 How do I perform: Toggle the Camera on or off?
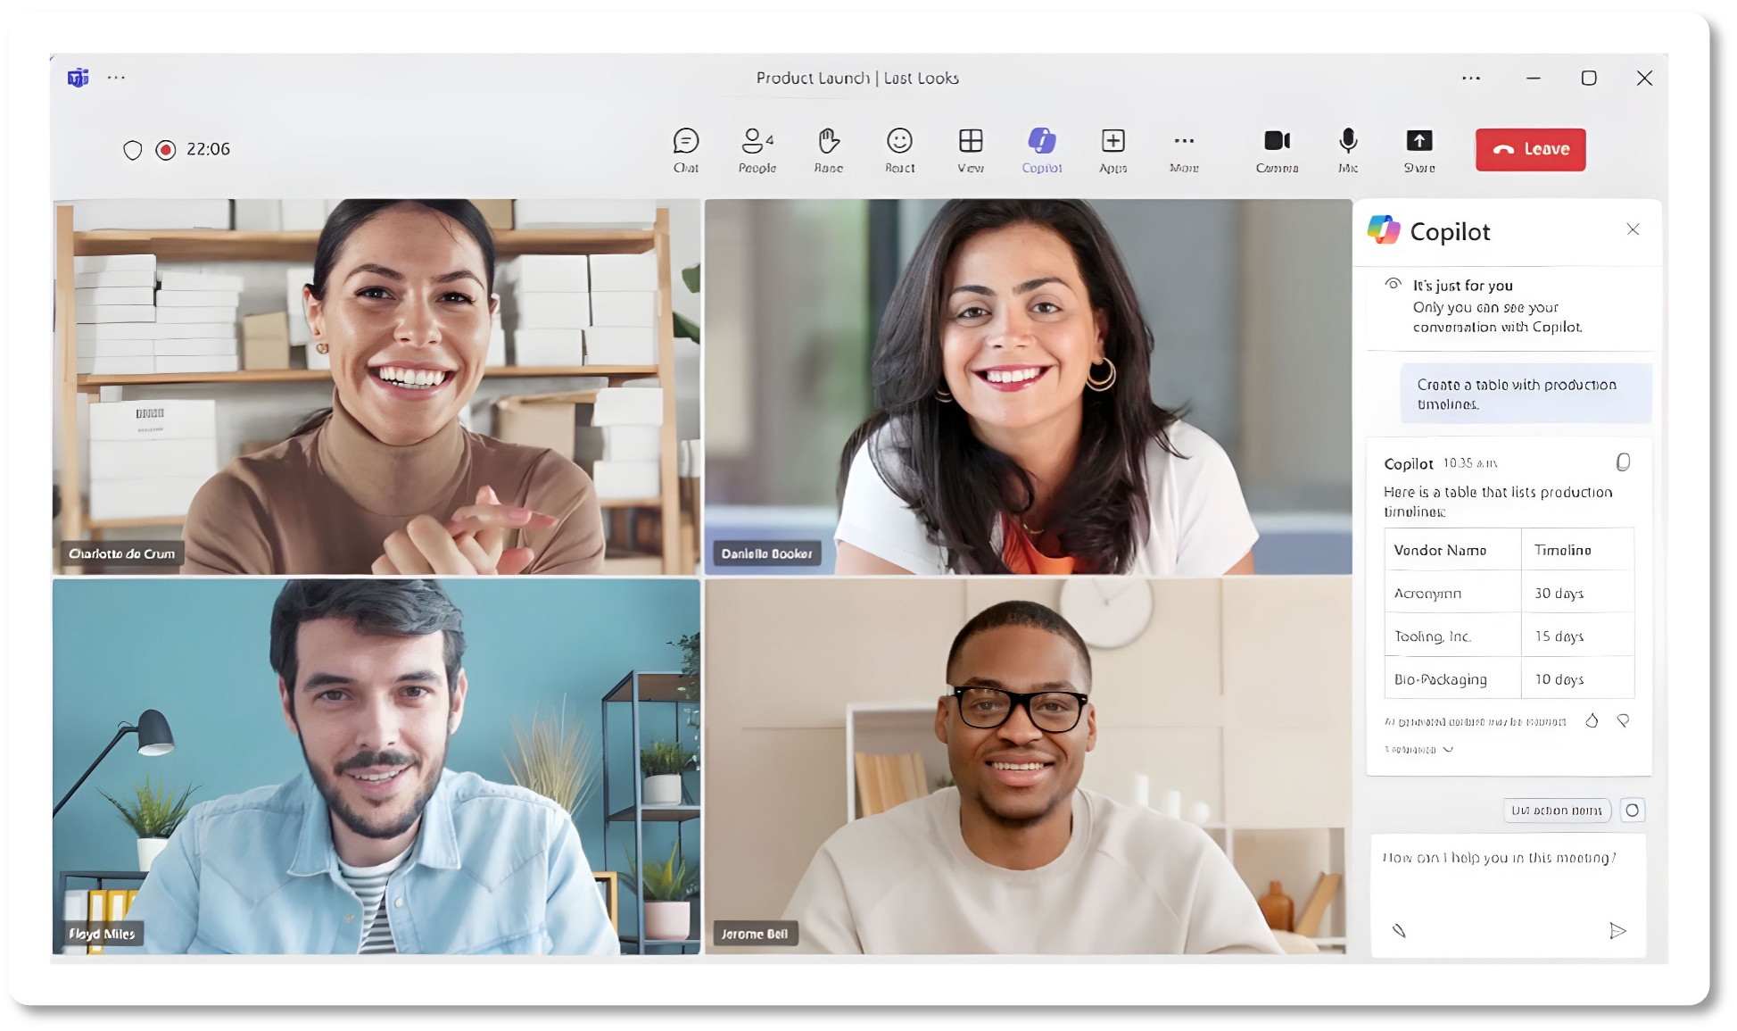point(1277,149)
